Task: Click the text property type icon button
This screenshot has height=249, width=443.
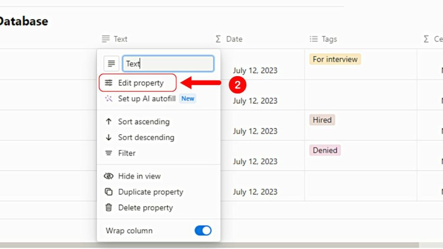Action: [111, 64]
